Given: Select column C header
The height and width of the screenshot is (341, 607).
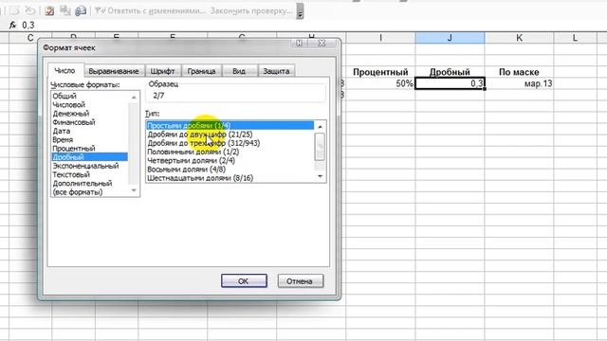Looking at the screenshot, I should (30, 38).
